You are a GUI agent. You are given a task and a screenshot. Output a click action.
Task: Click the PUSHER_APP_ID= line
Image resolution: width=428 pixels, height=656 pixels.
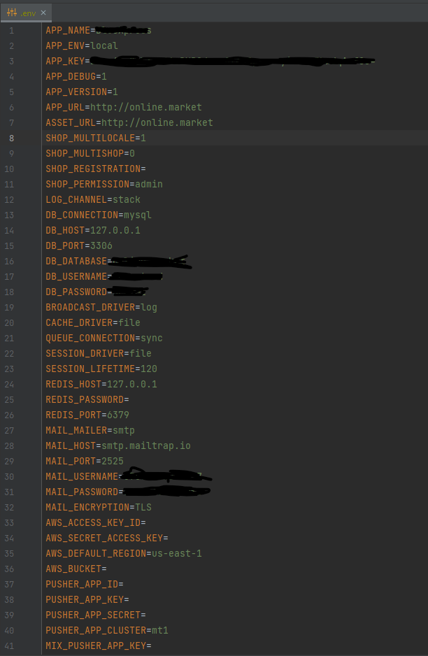(85, 585)
